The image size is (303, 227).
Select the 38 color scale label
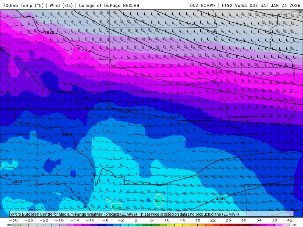(274, 220)
